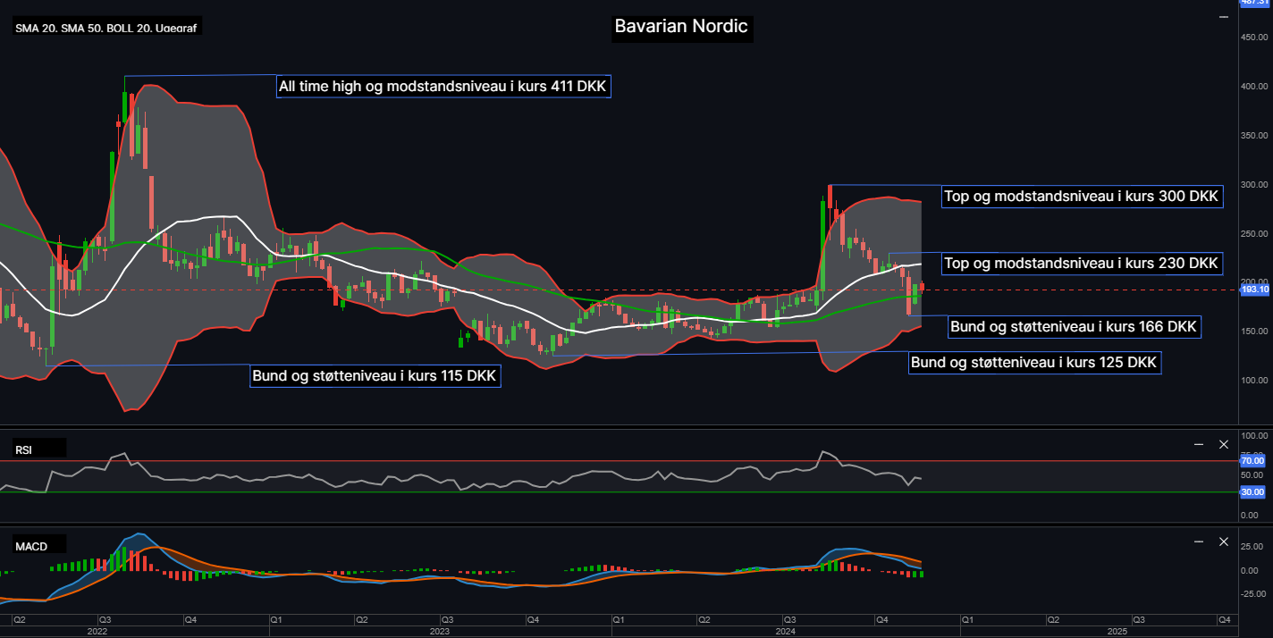Click the 2024 year label on timeline

pyautogui.click(x=785, y=631)
